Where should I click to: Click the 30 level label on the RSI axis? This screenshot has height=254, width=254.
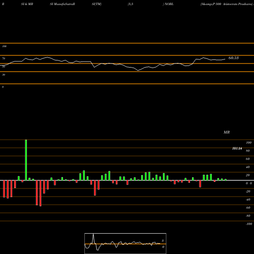click(4, 75)
